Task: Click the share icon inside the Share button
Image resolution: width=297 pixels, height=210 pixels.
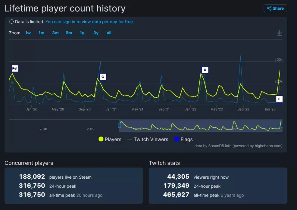Action: [270, 8]
